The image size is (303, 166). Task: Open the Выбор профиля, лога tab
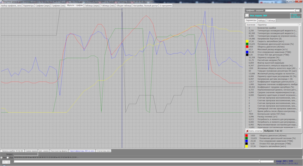point(11,6)
